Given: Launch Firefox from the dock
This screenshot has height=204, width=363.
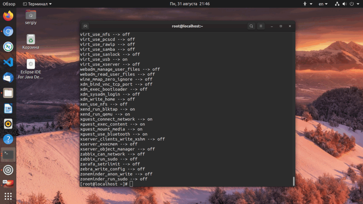Looking at the screenshot, I should [8, 16].
